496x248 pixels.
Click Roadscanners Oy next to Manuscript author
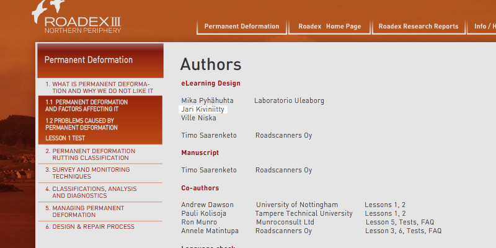tap(284, 170)
